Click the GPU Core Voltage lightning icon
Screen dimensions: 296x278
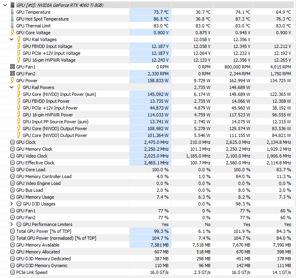click(x=12, y=33)
